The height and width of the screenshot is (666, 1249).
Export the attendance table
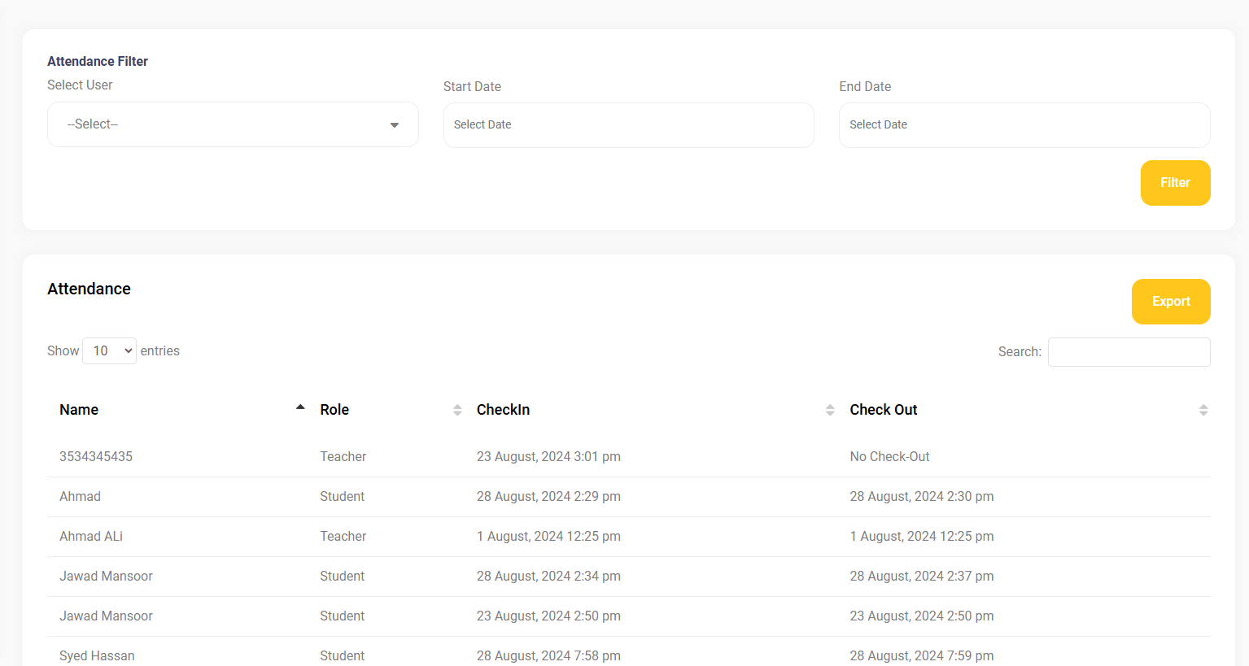pyautogui.click(x=1170, y=302)
